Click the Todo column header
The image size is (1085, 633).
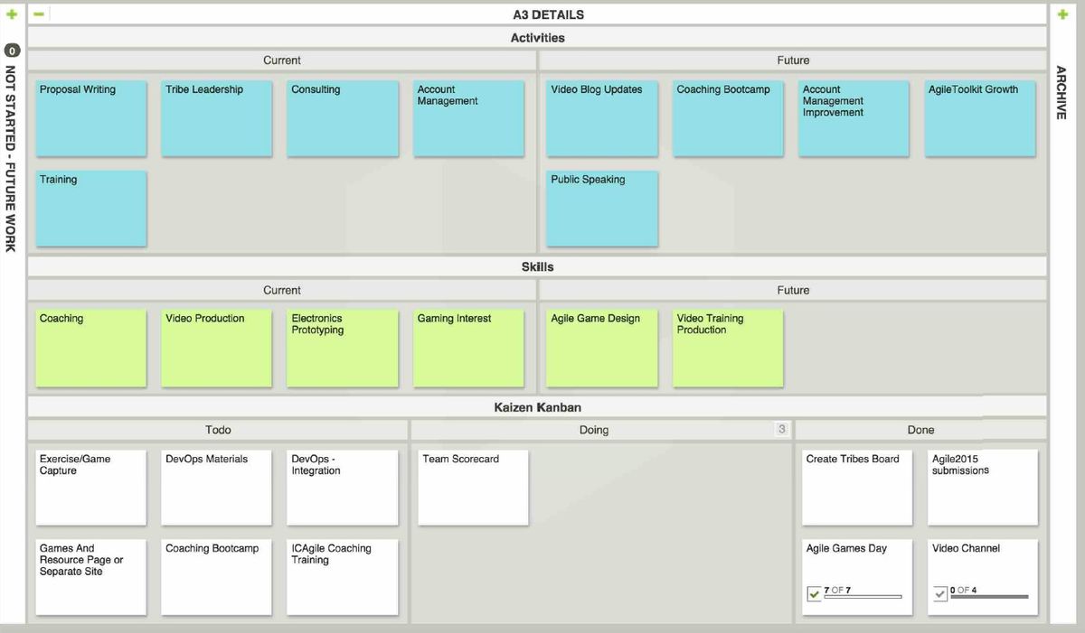pos(218,430)
